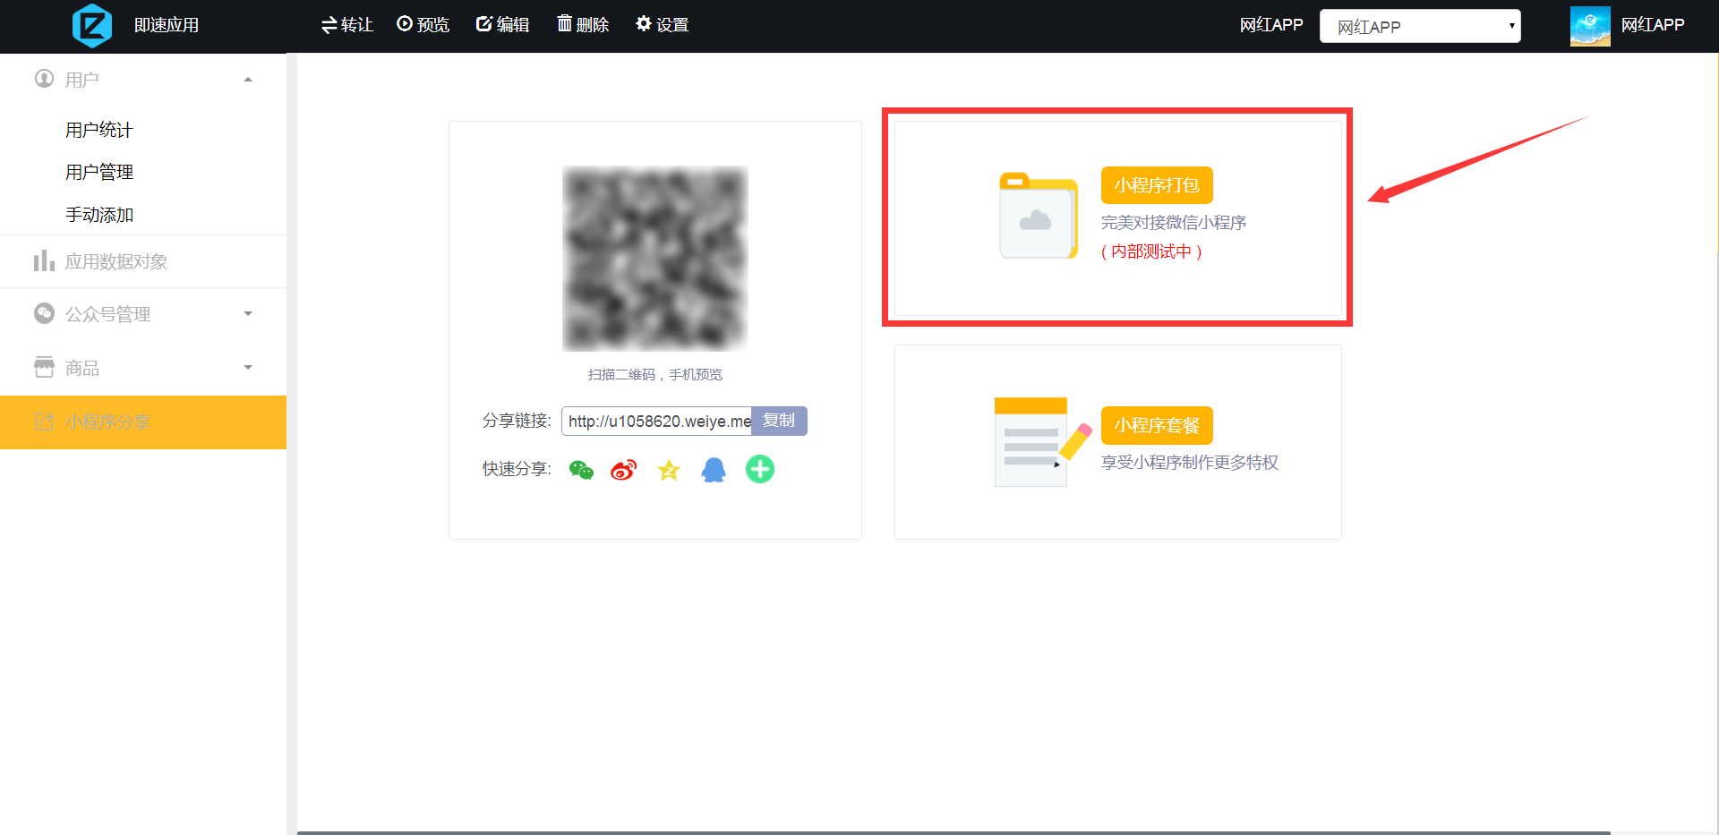Click the notepad and pencil icon

point(1043,442)
